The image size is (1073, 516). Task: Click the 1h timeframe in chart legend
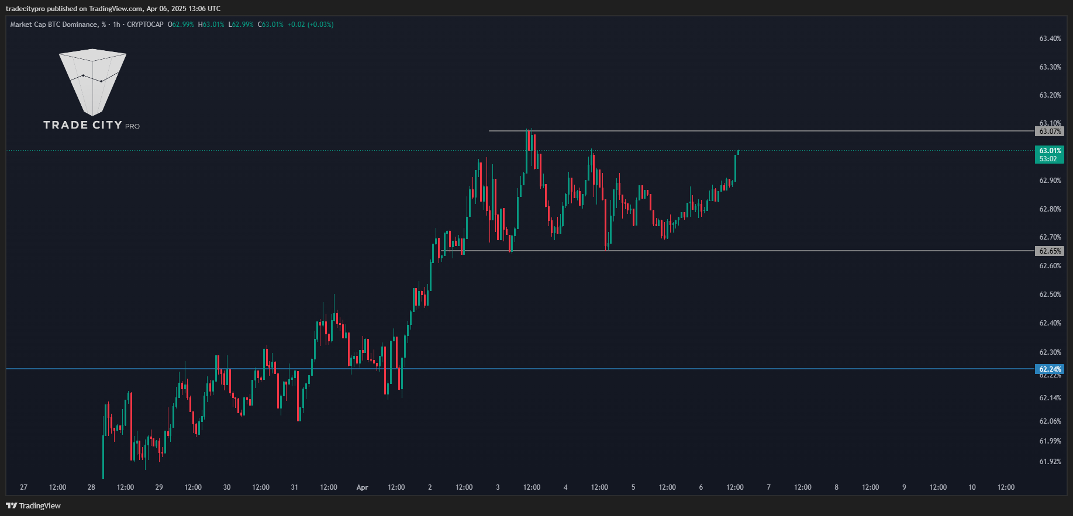[x=116, y=25]
